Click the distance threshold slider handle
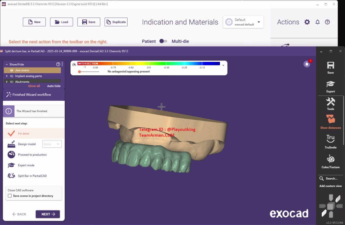This screenshot has width=345, height=225. [79, 72]
